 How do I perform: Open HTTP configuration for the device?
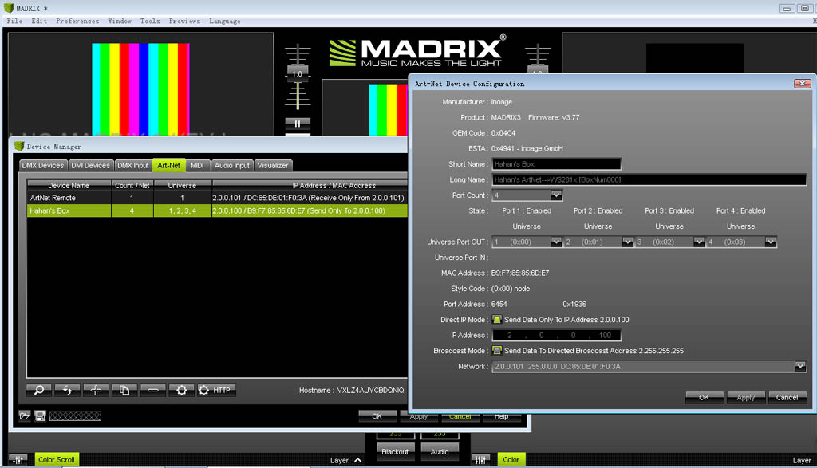(216, 390)
